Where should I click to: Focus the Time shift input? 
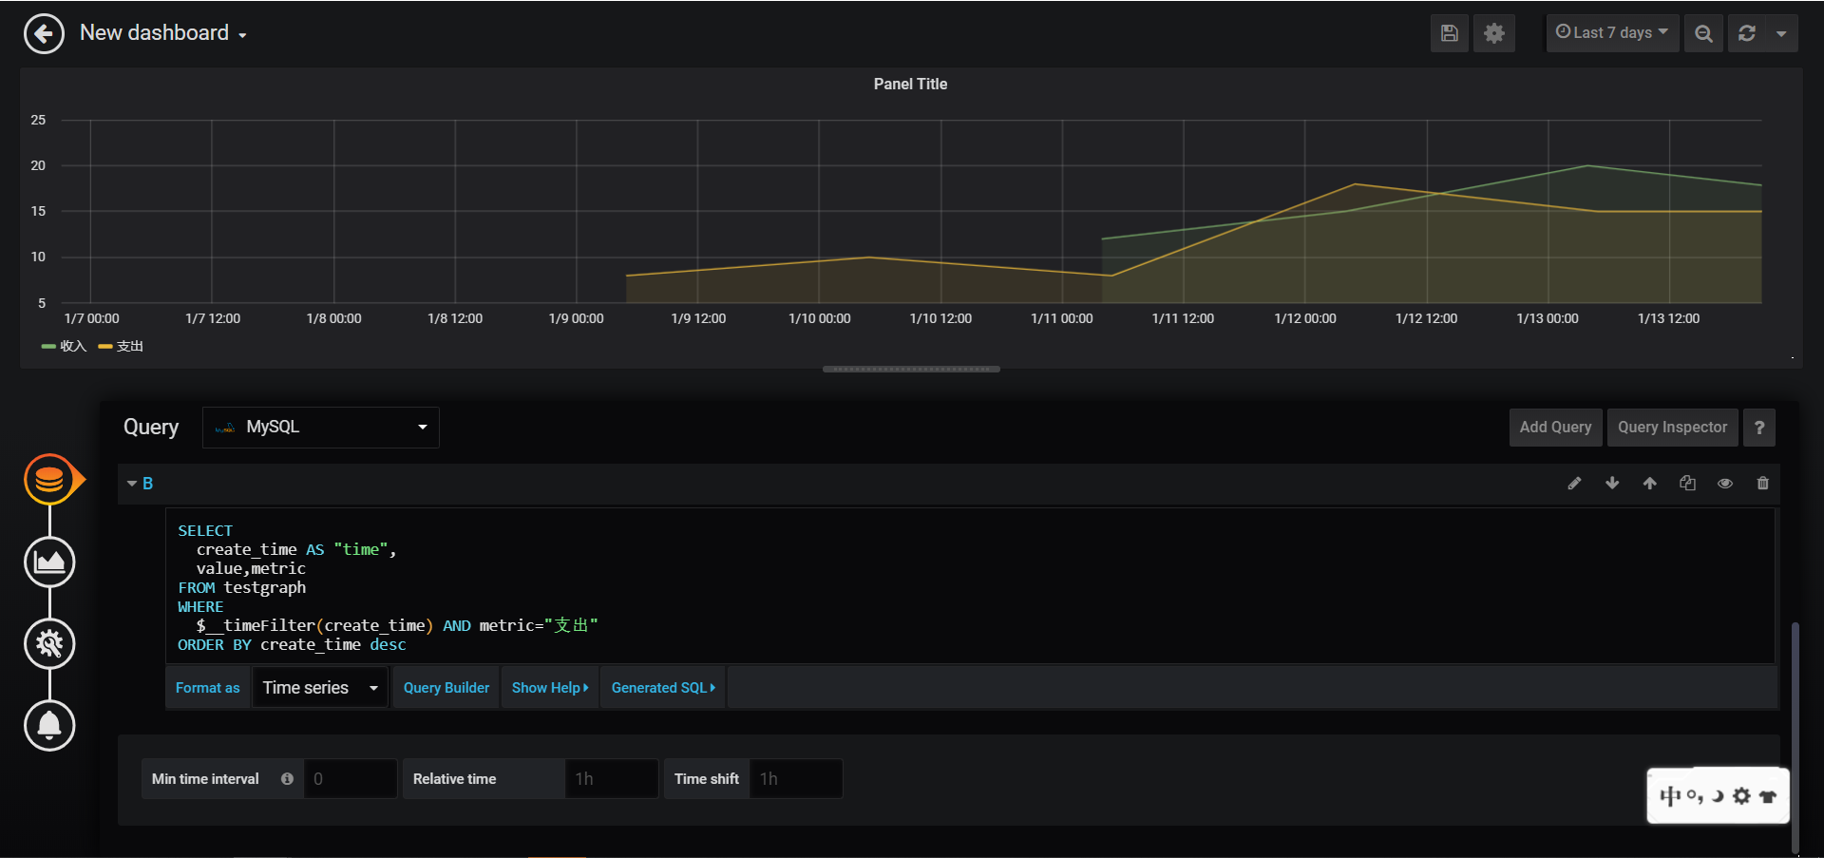796,779
